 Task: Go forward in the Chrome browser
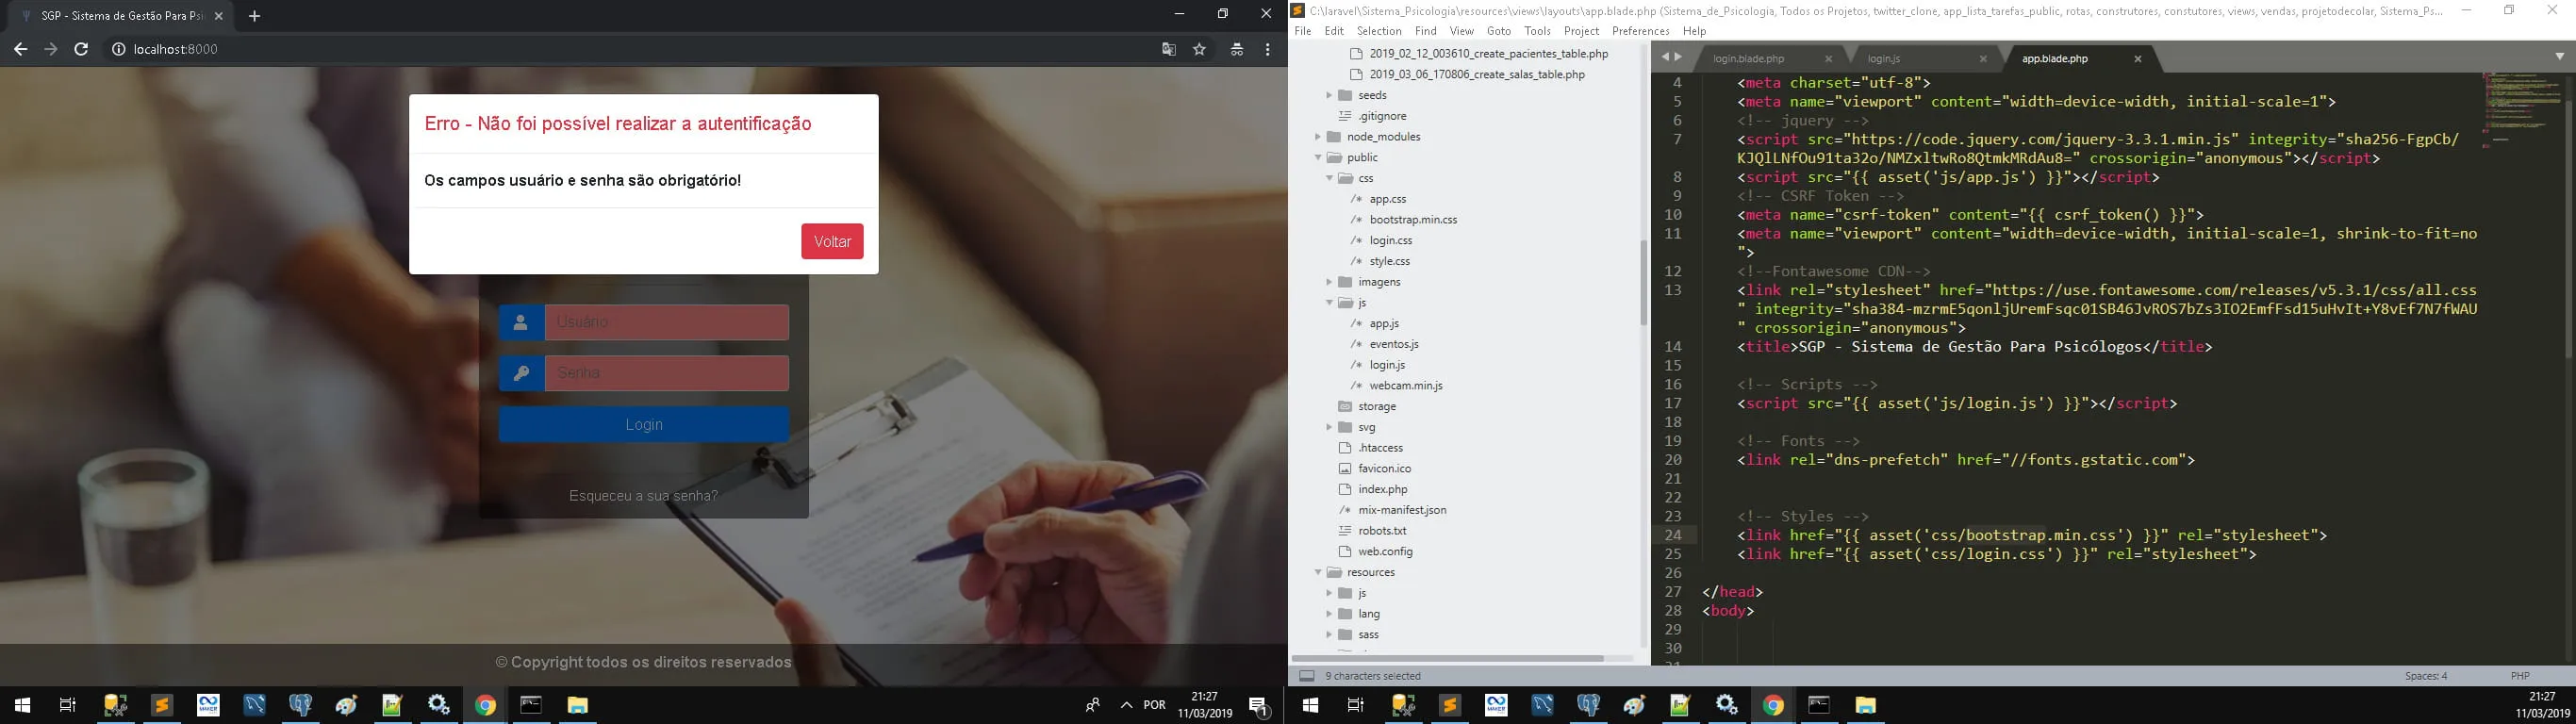51,49
